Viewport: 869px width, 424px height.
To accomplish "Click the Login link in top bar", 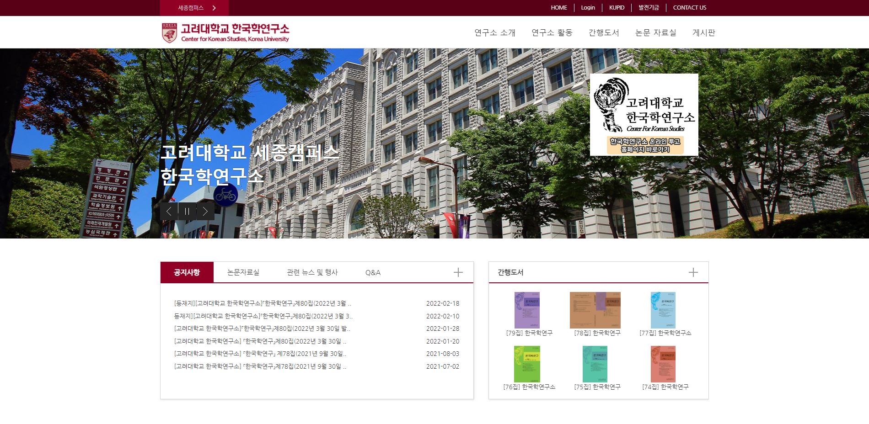I will 588,8.
